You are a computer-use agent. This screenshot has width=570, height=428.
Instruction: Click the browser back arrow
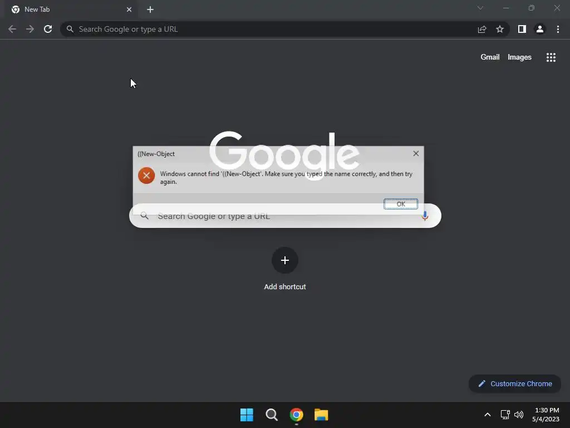tap(12, 29)
